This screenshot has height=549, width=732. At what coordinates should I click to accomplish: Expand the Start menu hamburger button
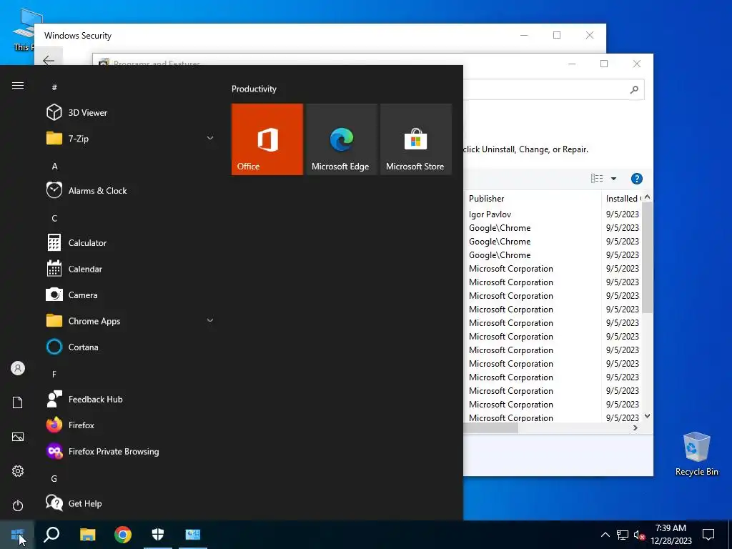18,86
